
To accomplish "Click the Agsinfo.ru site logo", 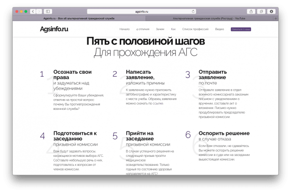I will (x=54, y=29).
